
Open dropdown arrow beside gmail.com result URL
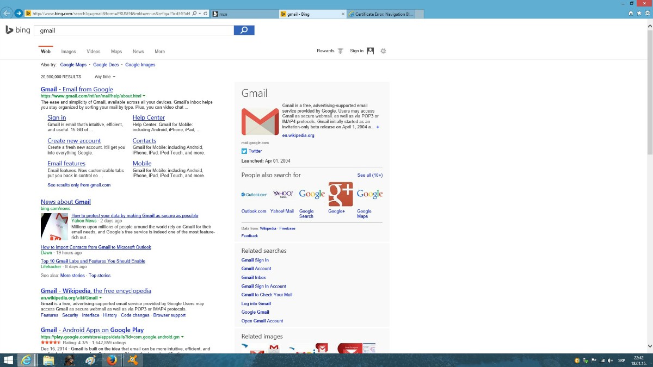[x=144, y=96]
